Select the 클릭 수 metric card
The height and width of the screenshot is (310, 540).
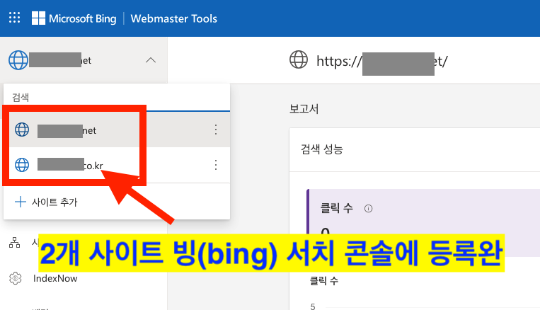(x=423, y=222)
